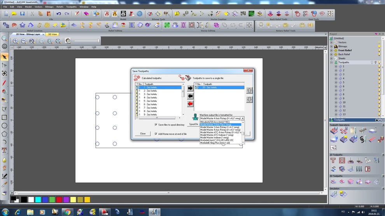385x216 pixels.
Task: Click the Save file icon in toolbar
Action: [x=22, y=14]
